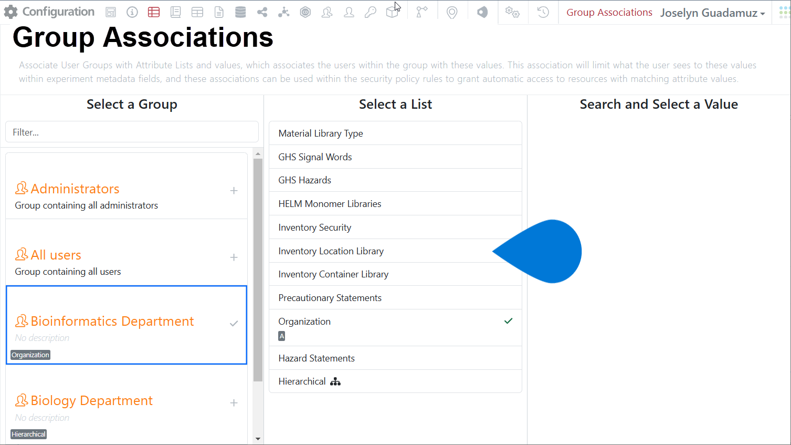
Task: Select the Organization list entry
Action: [395, 328]
